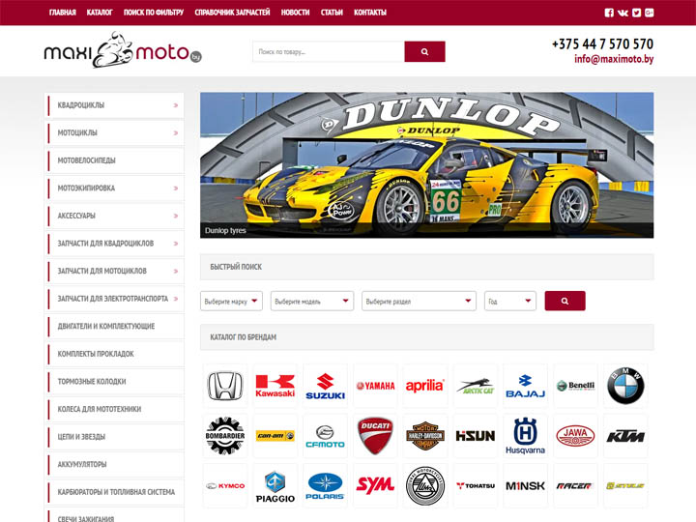Open the Aprilia brand logo
The image size is (696, 522).
click(425, 386)
